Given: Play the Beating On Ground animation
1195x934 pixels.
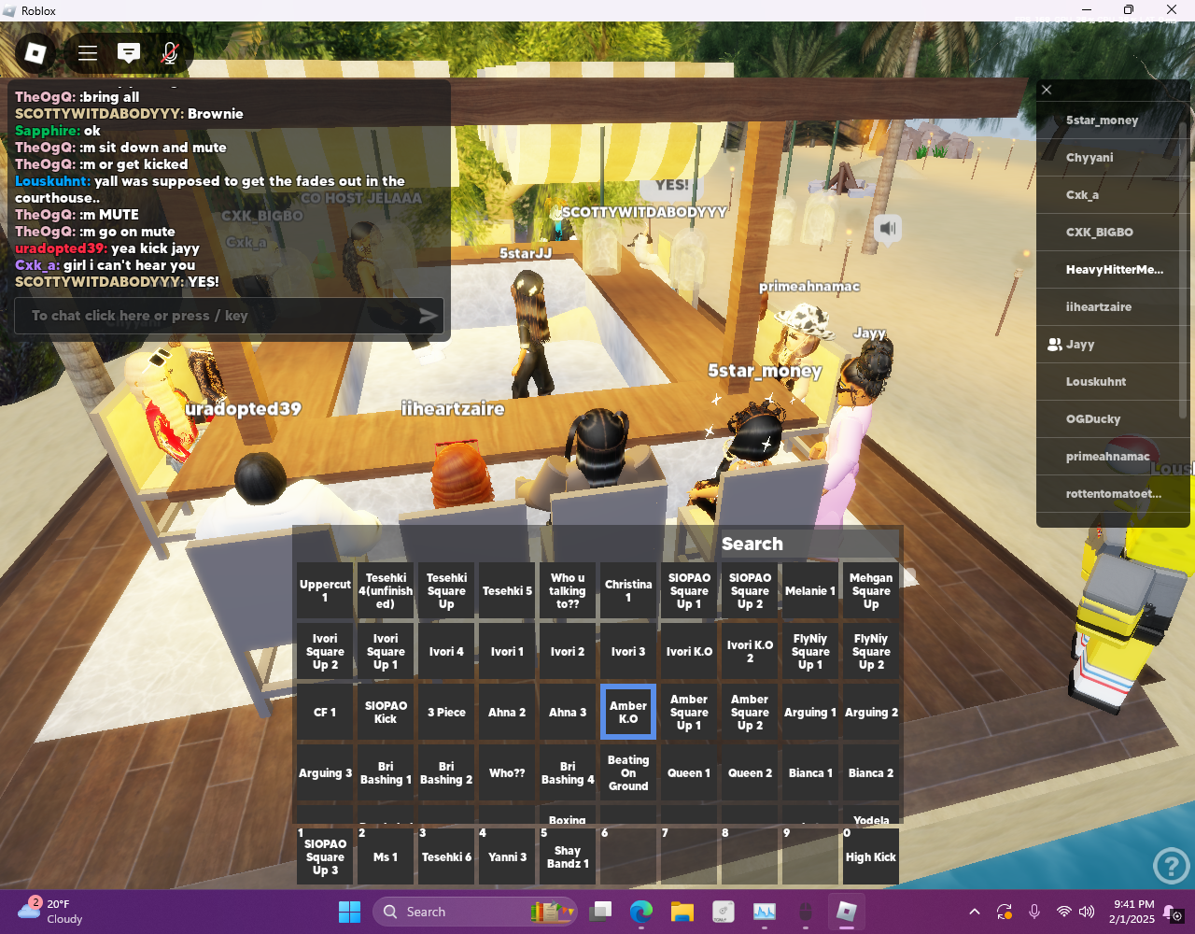Looking at the screenshot, I should click(628, 772).
